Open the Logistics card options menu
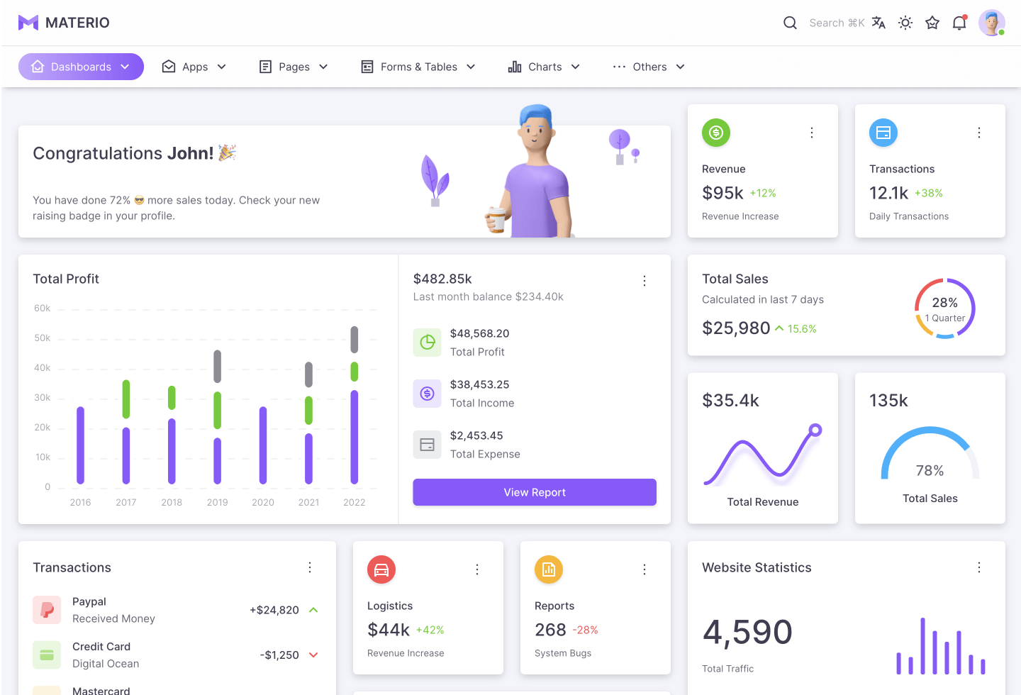The width and height of the screenshot is (1021, 695). click(477, 569)
